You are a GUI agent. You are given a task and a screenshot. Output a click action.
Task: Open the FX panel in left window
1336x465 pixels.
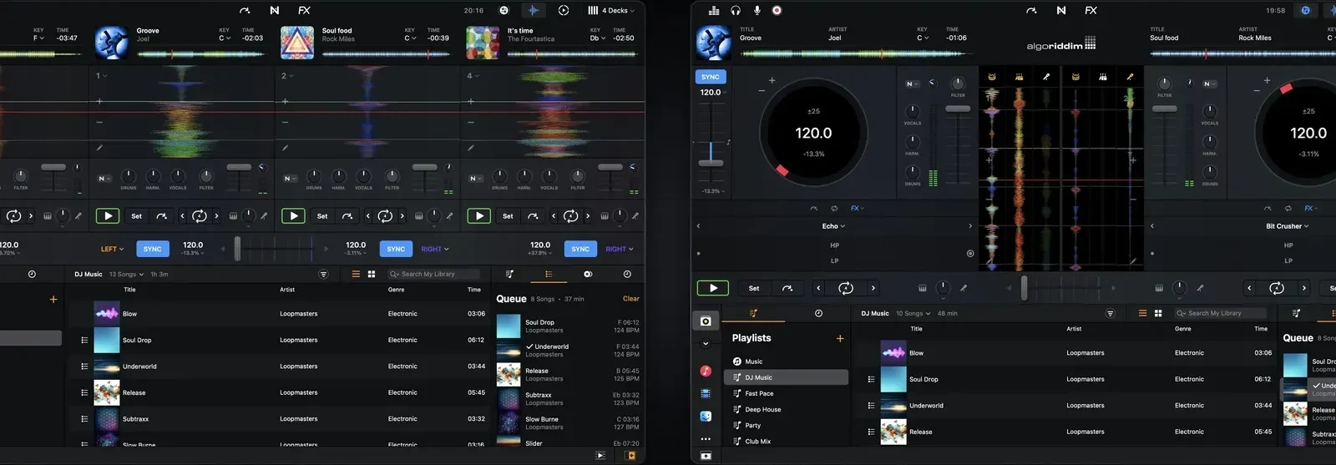pos(304,10)
